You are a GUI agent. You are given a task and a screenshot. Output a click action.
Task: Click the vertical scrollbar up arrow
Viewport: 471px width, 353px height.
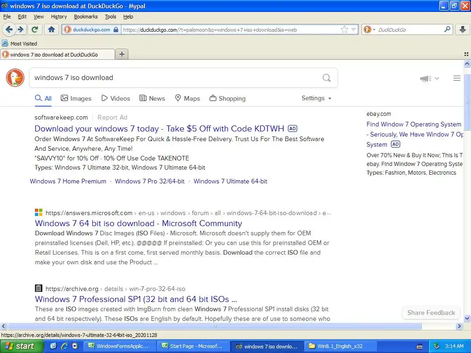coord(467,63)
